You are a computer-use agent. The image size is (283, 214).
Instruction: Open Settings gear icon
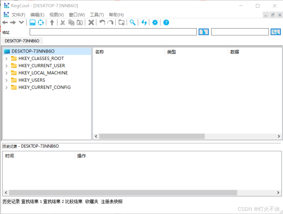click(x=155, y=23)
